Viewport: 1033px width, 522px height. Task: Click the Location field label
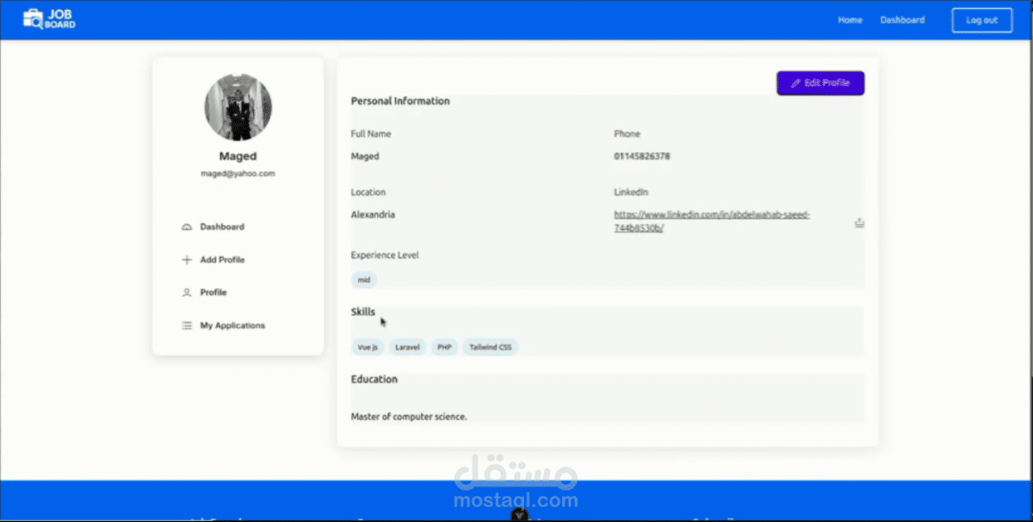click(x=368, y=192)
